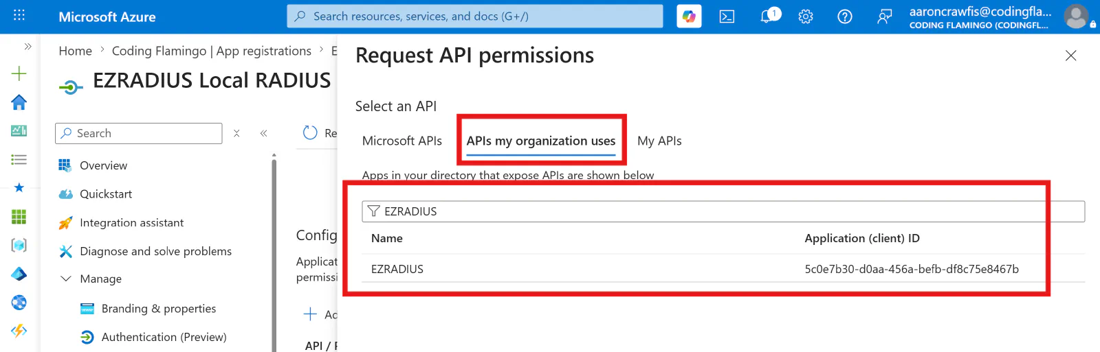Open Favorites star in sidebar

tap(19, 188)
